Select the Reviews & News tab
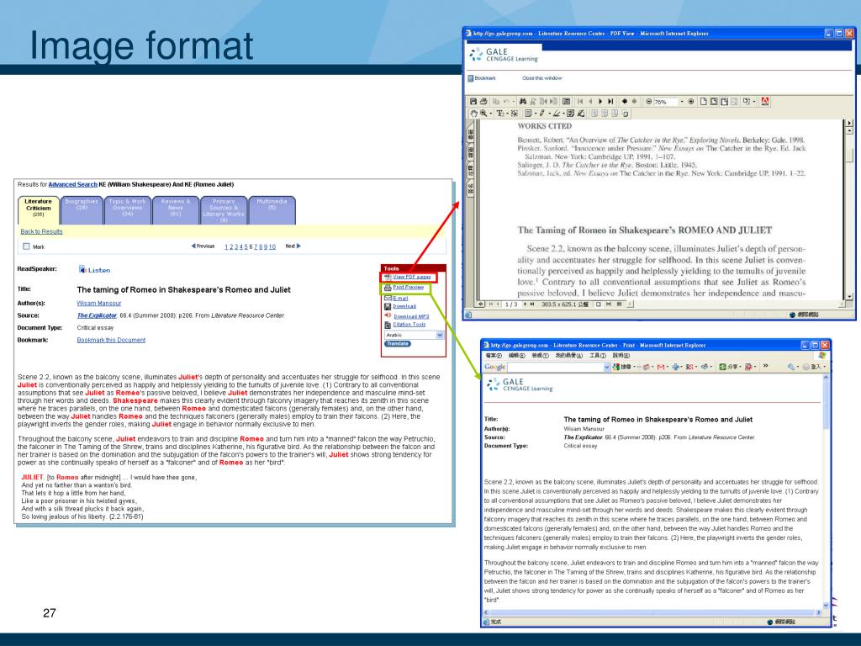Viewport: 861px width, 646px height. click(x=176, y=209)
